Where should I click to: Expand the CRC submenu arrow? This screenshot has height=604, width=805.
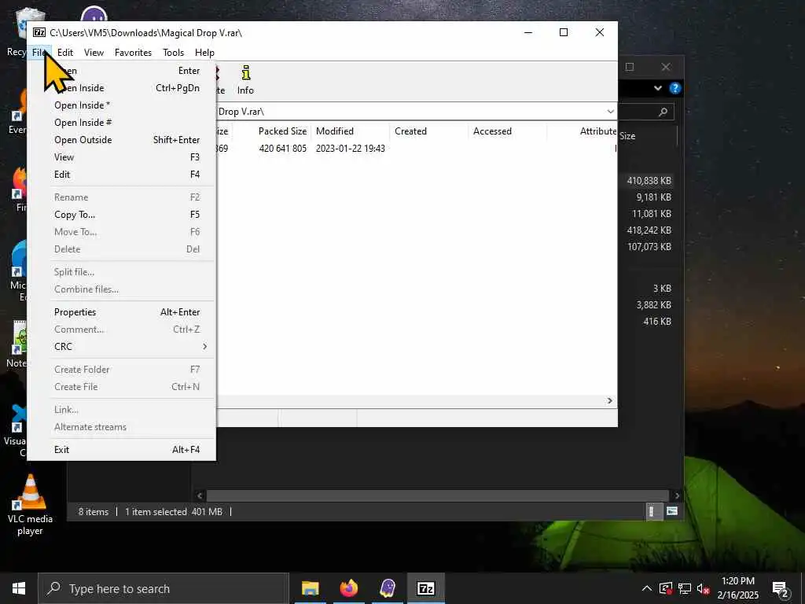(205, 347)
